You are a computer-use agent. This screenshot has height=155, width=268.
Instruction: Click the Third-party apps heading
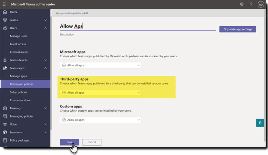coord(74,79)
